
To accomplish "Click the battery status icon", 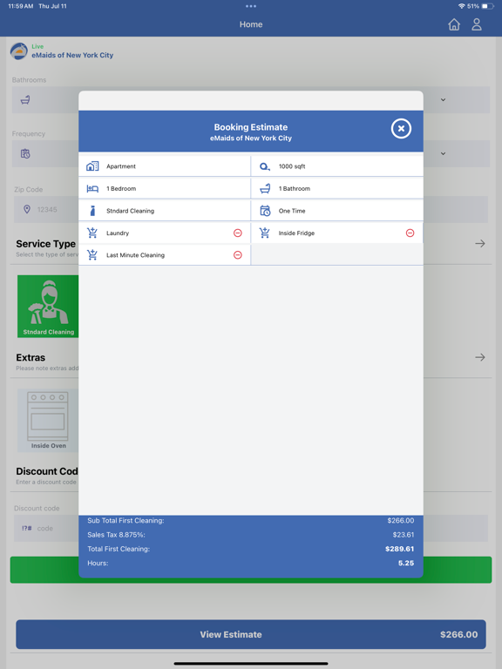I will (x=487, y=6).
